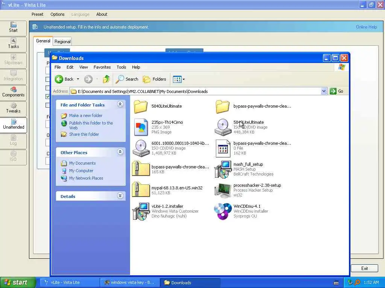This screenshot has width=385, height=288.
Task: Open the File menu in Downloads
Action: [x=58, y=67]
